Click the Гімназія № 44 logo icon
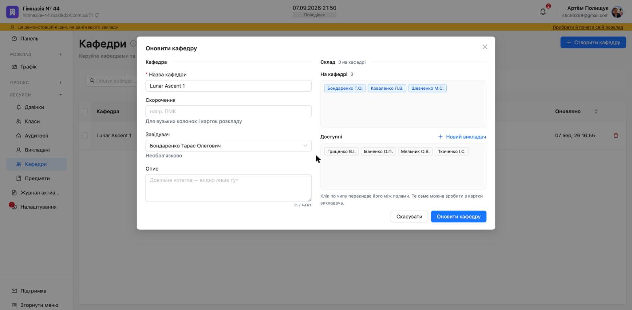 (12, 12)
